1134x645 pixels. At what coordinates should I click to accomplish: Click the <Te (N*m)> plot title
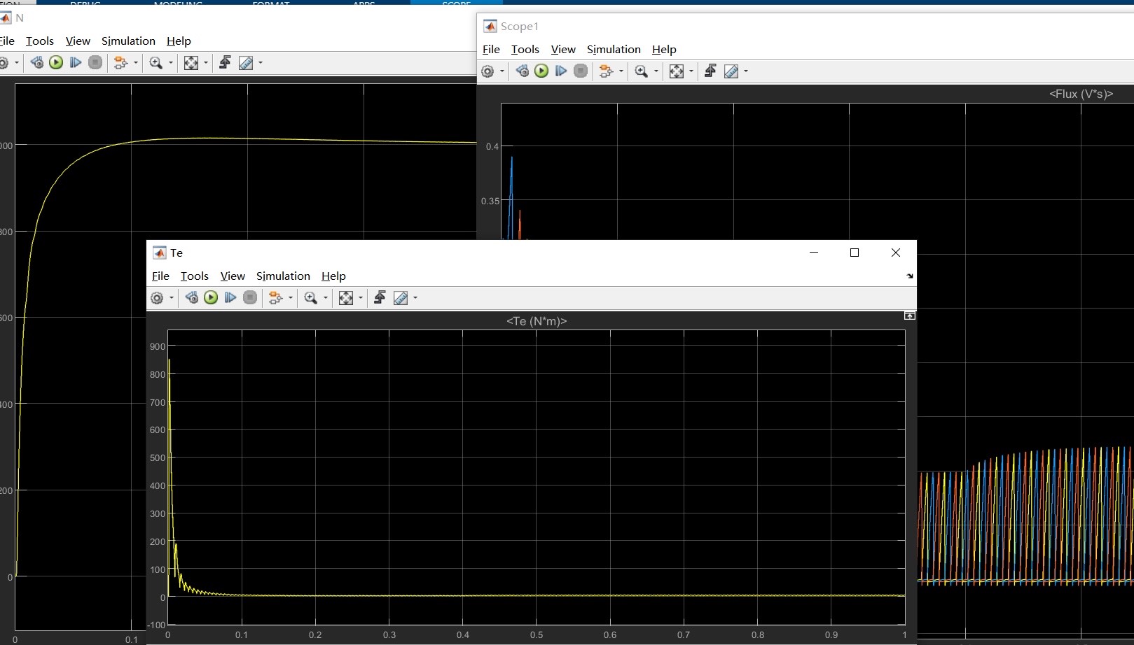[x=537, y=321]
